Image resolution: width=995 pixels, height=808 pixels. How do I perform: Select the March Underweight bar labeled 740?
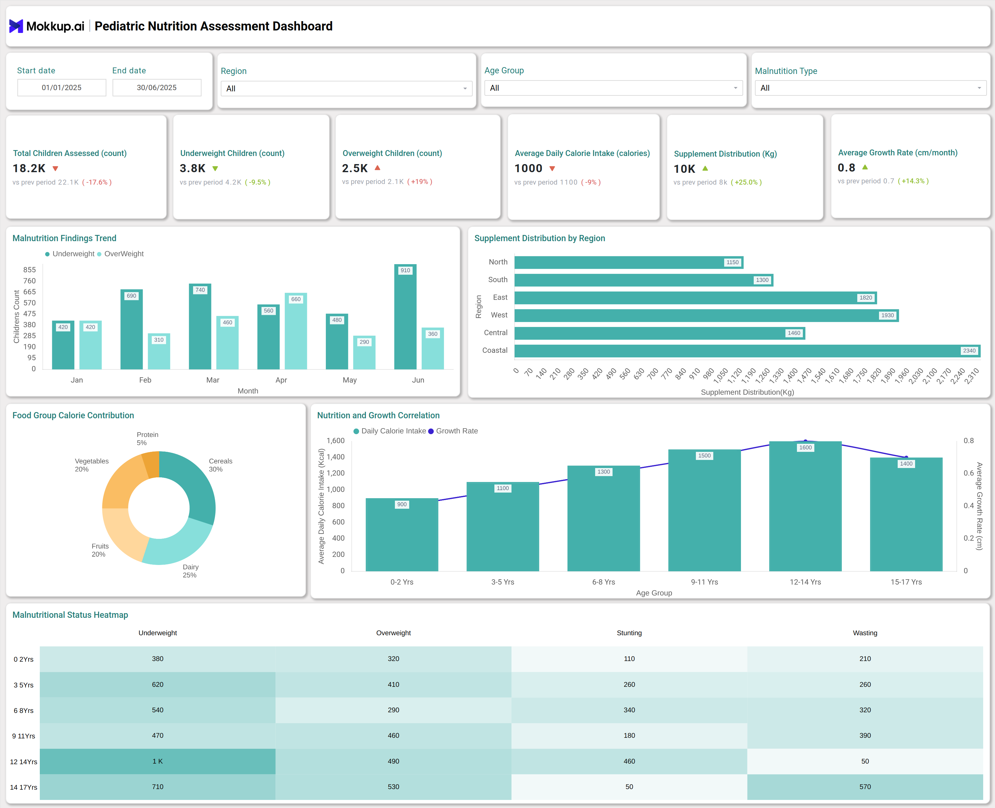pyautogui.click(x=200, y=327)
